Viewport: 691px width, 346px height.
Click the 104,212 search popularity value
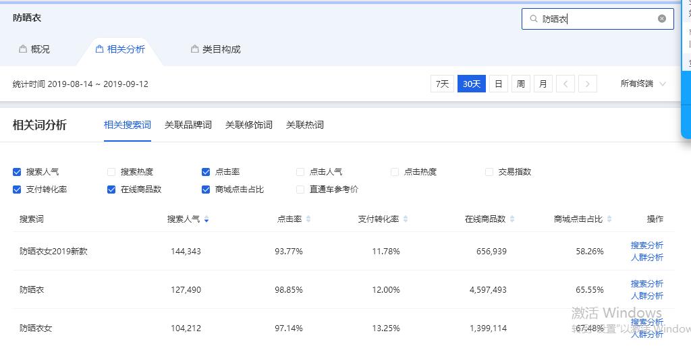tap(186, 328)
